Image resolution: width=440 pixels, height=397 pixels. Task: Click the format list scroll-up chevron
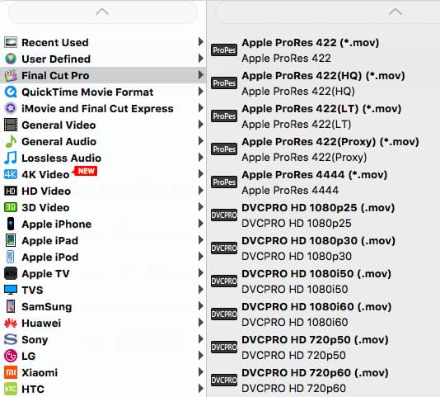pos(396,12)
